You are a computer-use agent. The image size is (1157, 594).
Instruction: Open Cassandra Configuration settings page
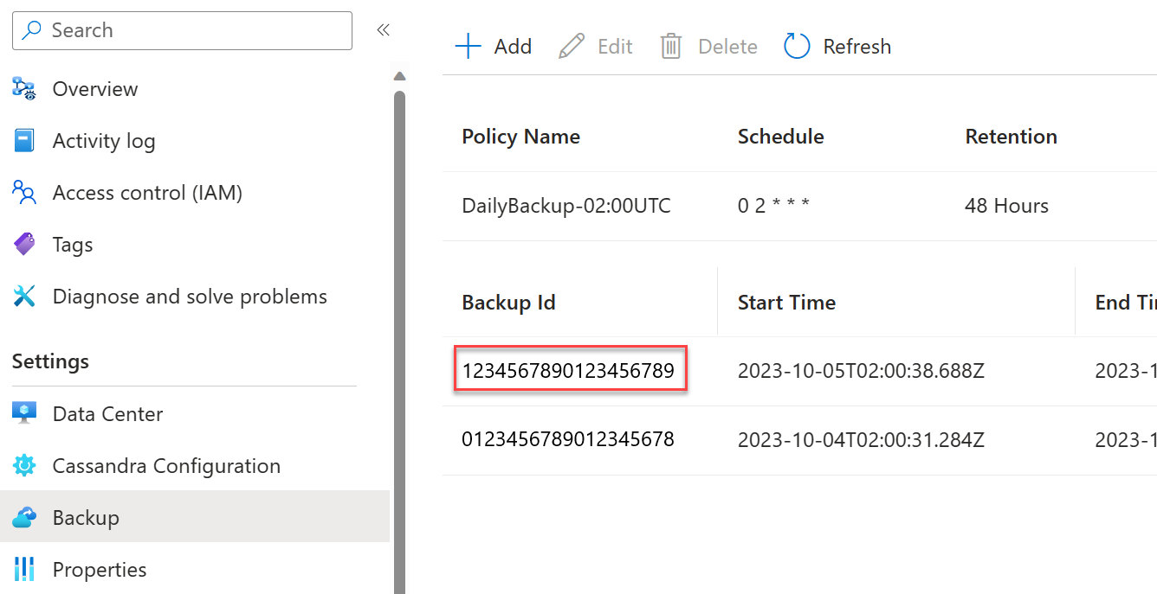[x=166, y=466]
